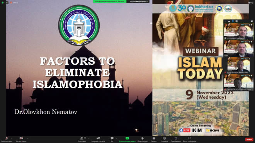Select the bottom participant's video thumbnail
255x143 pixels.
(x=238, y=82)
